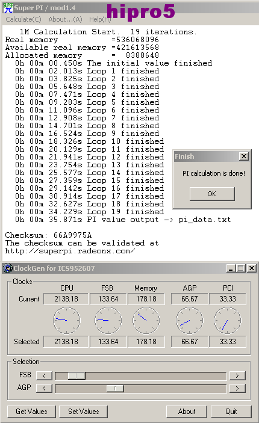This screenshot has height=423, width=259.
Task: Click the disabled maximize button in ClockGen
Action: (241, 268)
